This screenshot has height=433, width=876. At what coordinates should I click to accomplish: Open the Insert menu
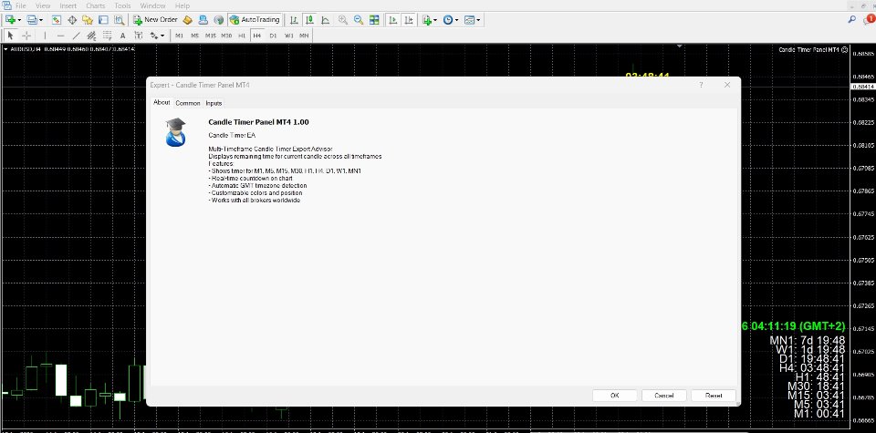(68, 6)
